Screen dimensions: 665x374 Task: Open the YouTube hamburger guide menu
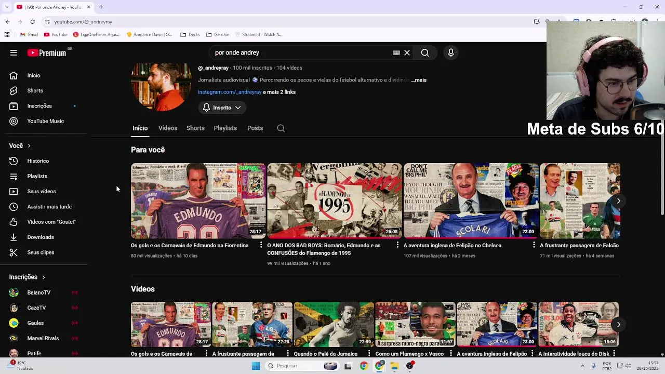[14, 52]
